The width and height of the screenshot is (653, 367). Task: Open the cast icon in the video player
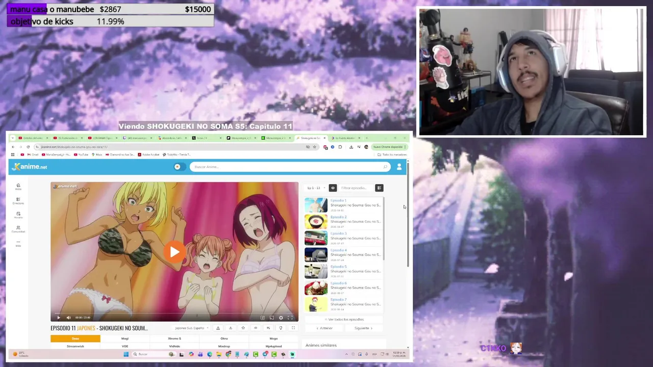point(271,318)
